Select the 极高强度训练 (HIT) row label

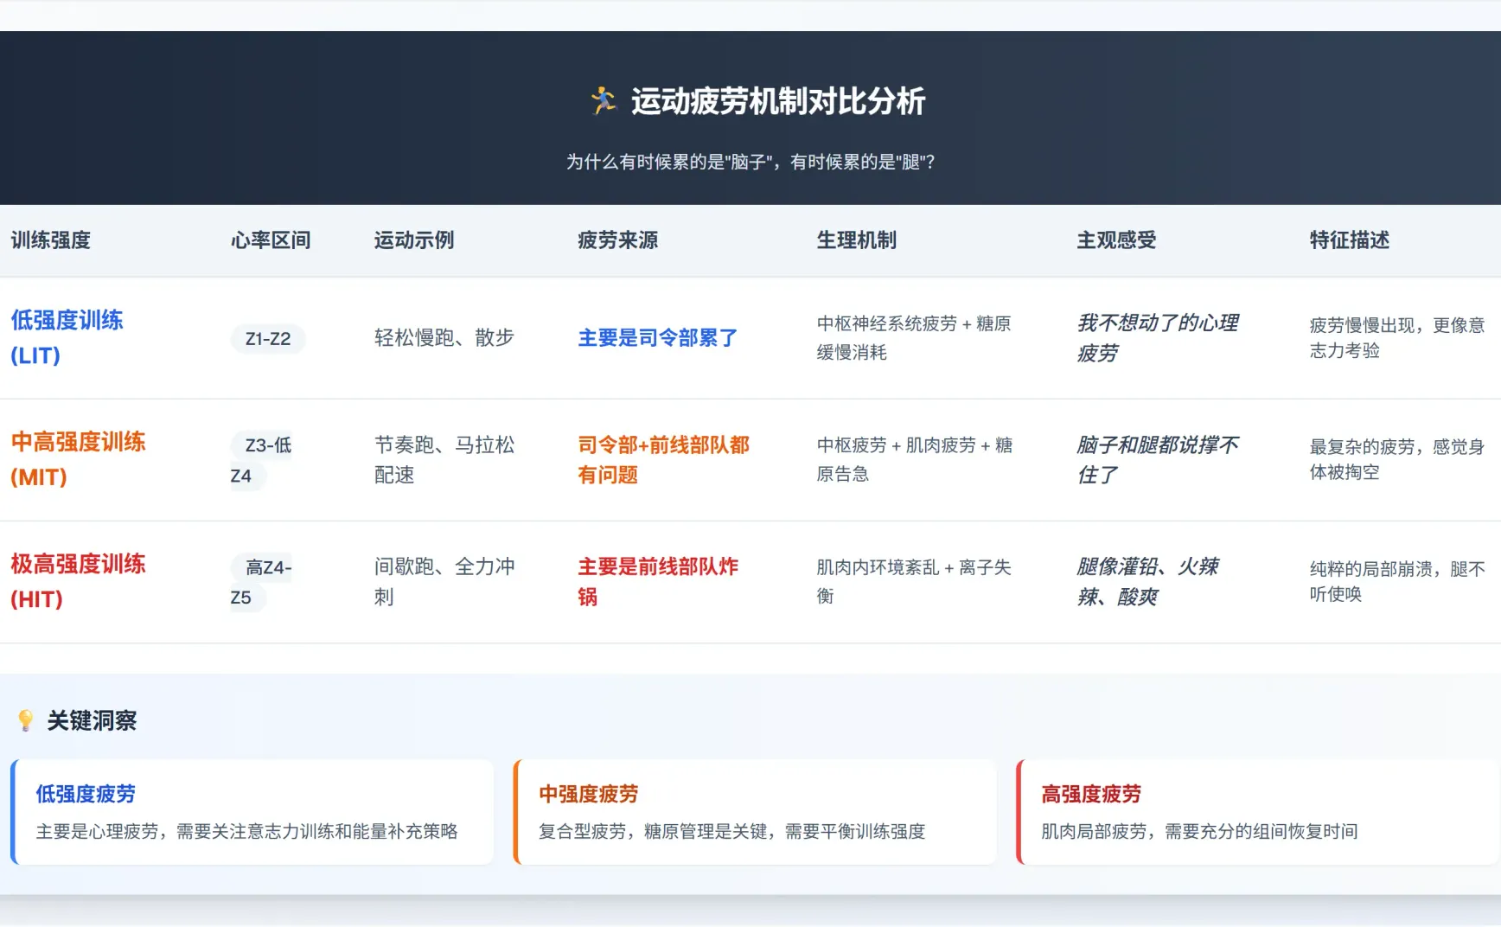(78, 582)
